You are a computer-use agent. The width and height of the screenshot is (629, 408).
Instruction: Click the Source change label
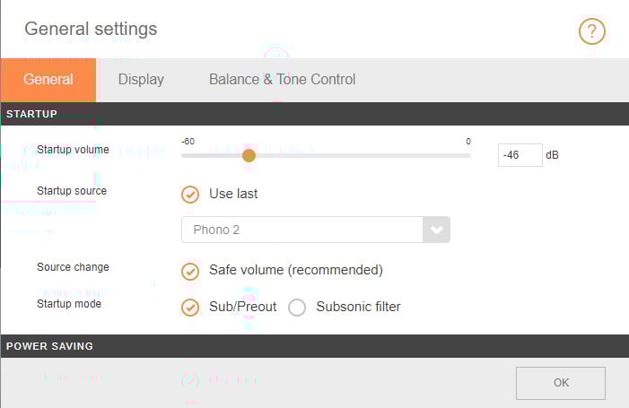pyautogui.click(x=73, y=267)
